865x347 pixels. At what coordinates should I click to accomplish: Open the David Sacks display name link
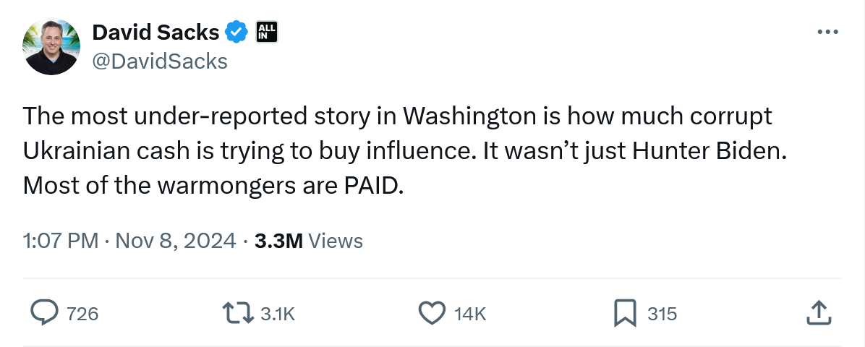point(155,33)
